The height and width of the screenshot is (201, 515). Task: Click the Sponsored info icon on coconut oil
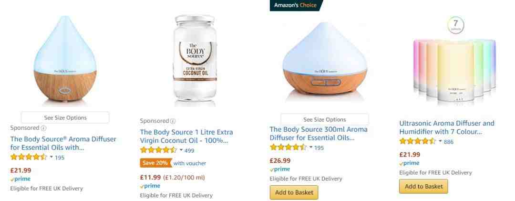[x=173, y=121]
